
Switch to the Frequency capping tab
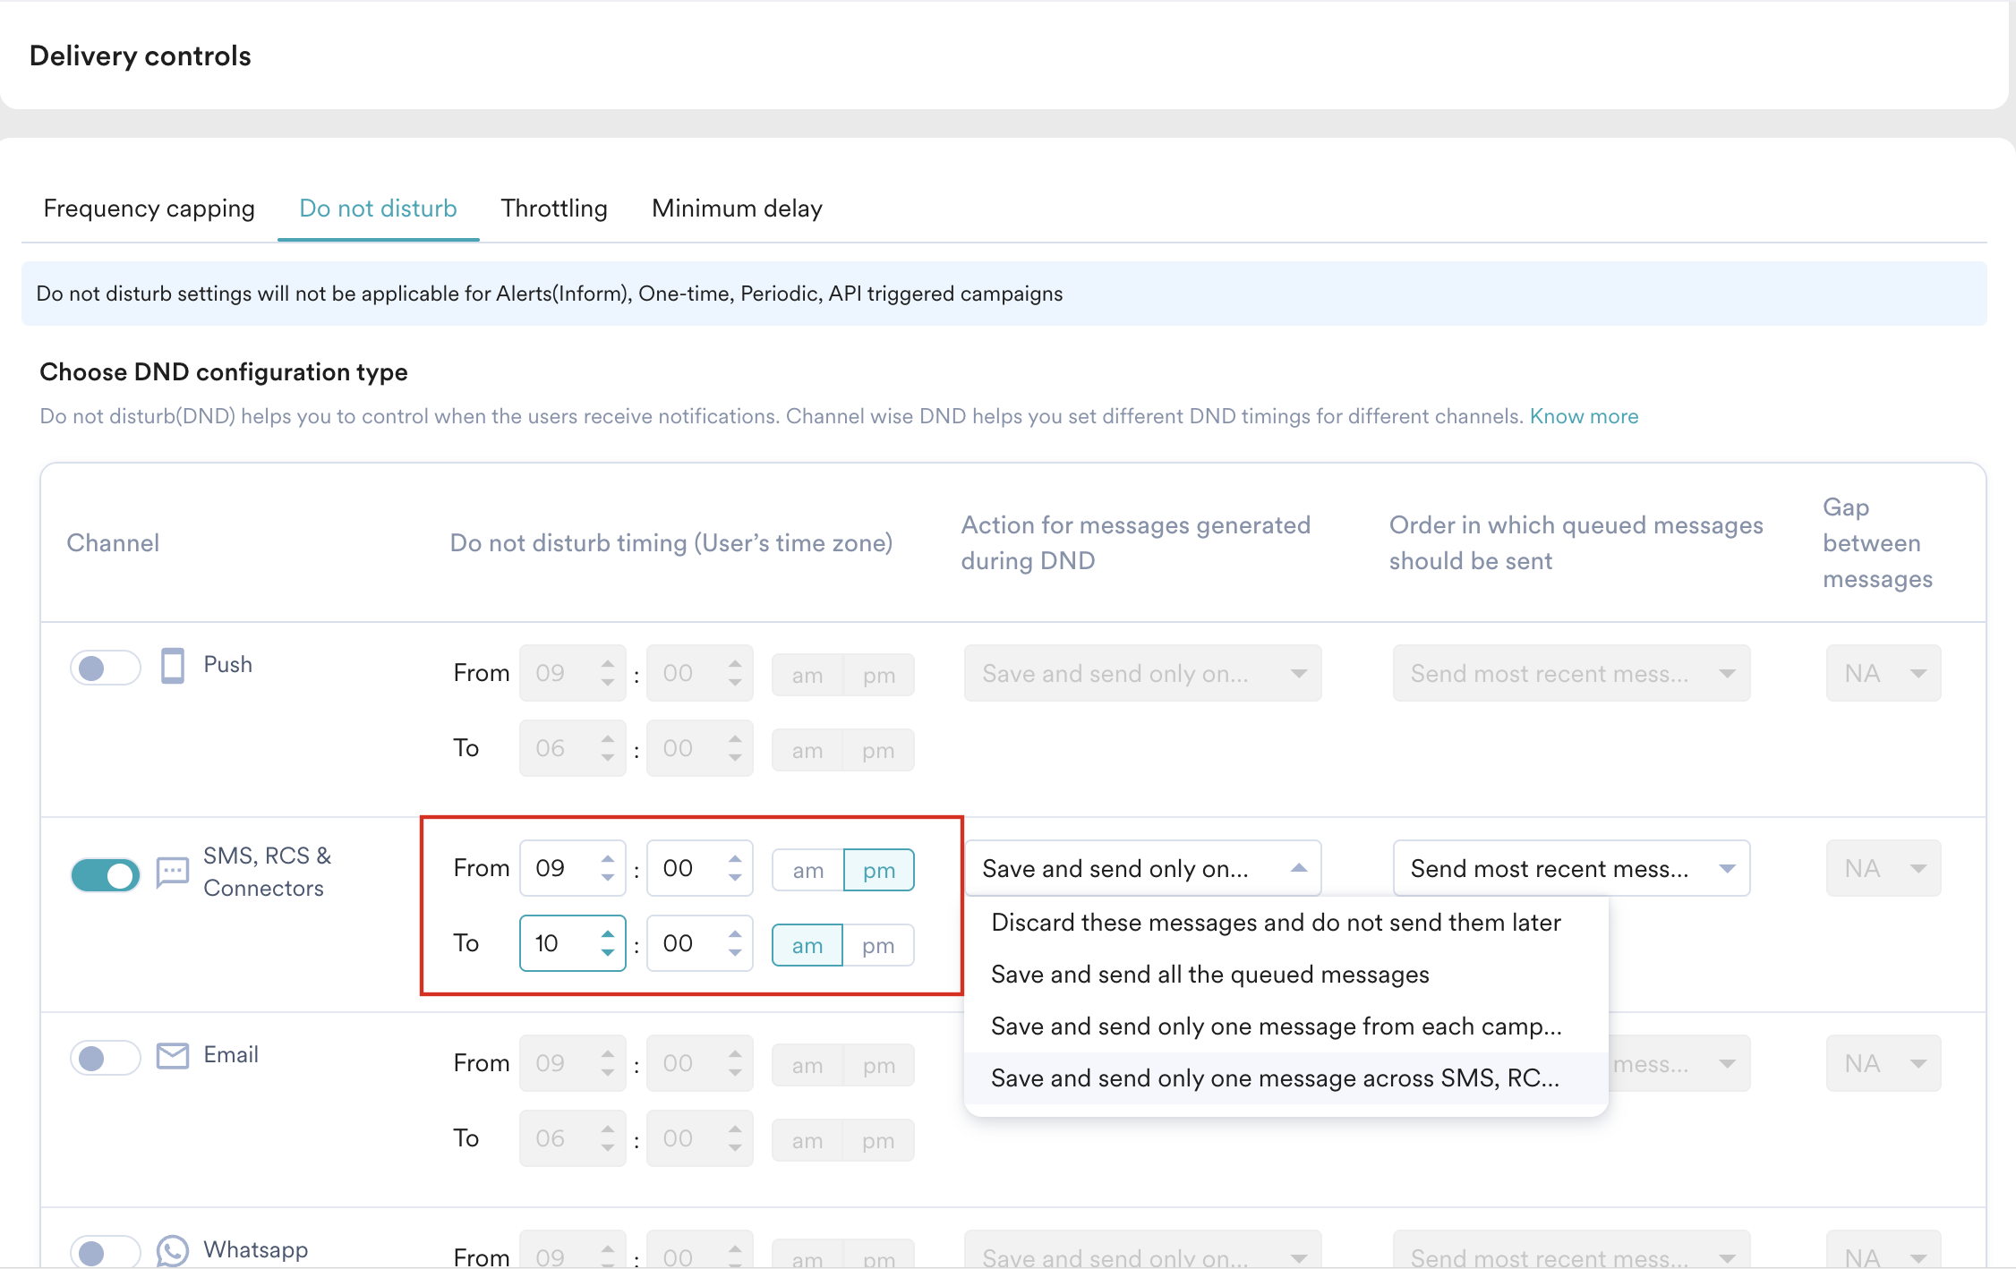(x=149, y=209)
